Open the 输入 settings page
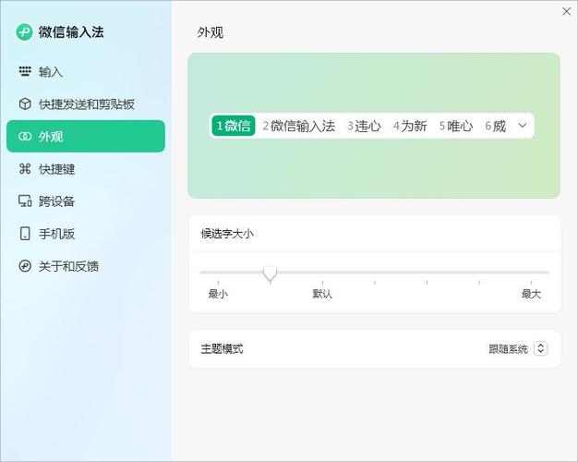578x462 pixels. (x=86, y=71)
